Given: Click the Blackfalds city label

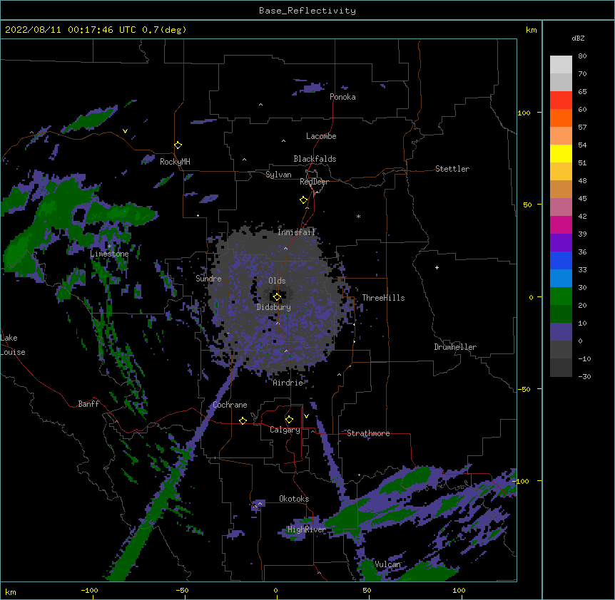Looking at the screenshot, I should pos(315,159).
